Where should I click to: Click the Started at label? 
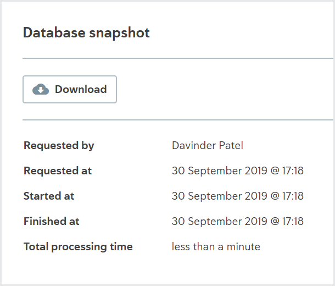[x=49, y=196]
